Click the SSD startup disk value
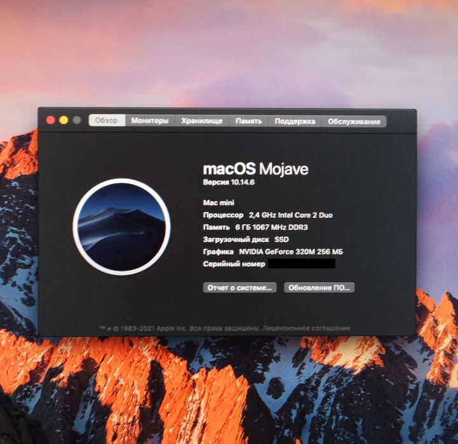This screenshot has height=444, width=458. pyautogui.click(x=281, y=239)
